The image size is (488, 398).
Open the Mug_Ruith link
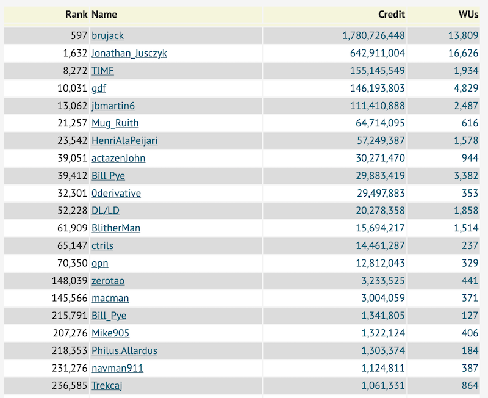click(115, 123)
